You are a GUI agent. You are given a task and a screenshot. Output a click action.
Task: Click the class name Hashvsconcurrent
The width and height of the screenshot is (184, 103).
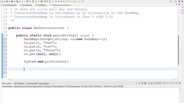[49, 28]
